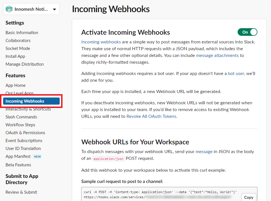The width and height of the screenshot is (271, 201).
Task: Select Socket Mode in sidebar
Action: pyautogui.click(x=18, y=48)
